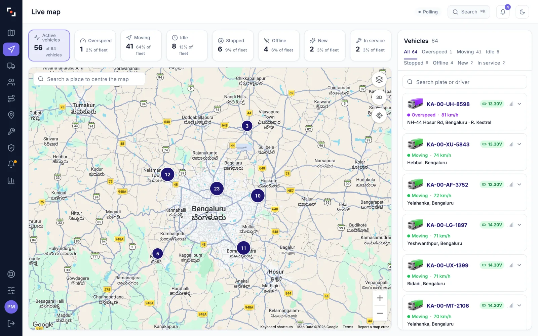Switch to the Overspeed 1 list tab

tap(437, 52)
